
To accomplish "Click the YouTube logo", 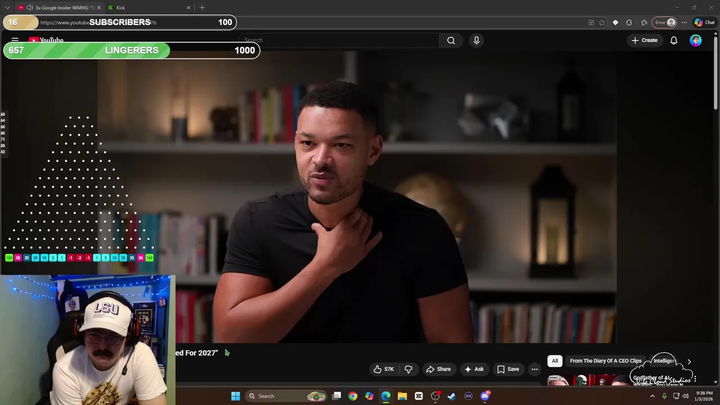I will [46, 40].
